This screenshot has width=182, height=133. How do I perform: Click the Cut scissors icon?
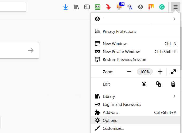click(x=144, y=84)
